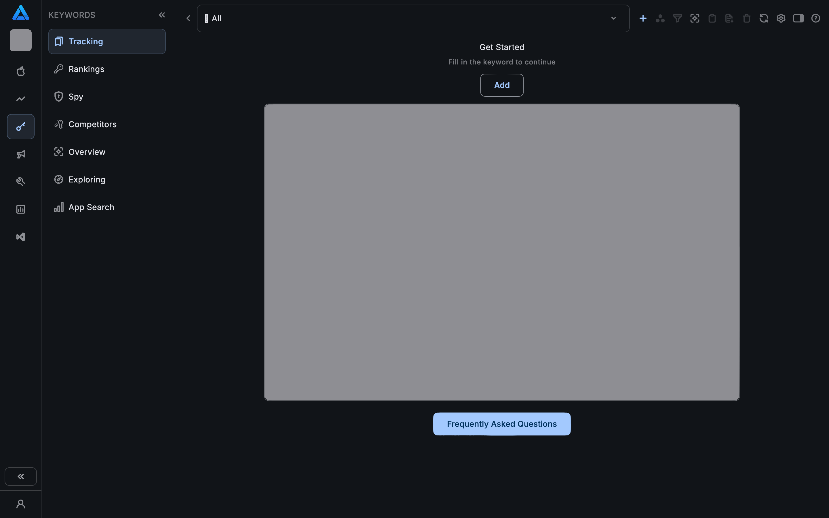
Task: Collapse the sidebar using bottom chevron button
Action: (20, 476)
